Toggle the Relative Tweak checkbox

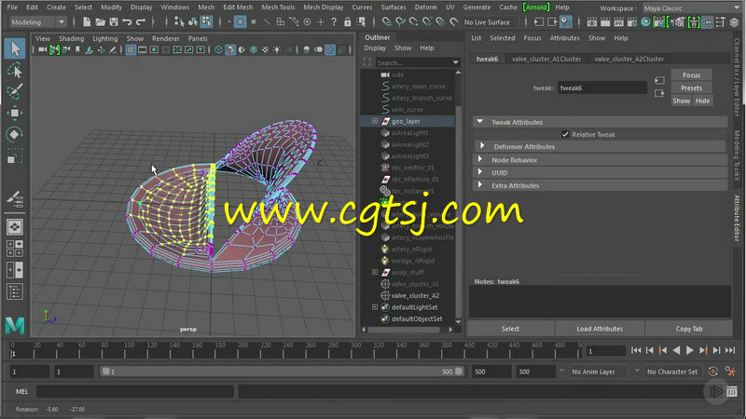tap(565, 134)
